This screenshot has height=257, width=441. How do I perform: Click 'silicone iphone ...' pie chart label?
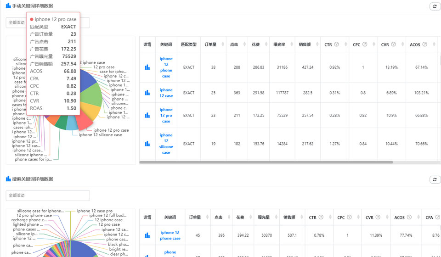pos(31,155)
